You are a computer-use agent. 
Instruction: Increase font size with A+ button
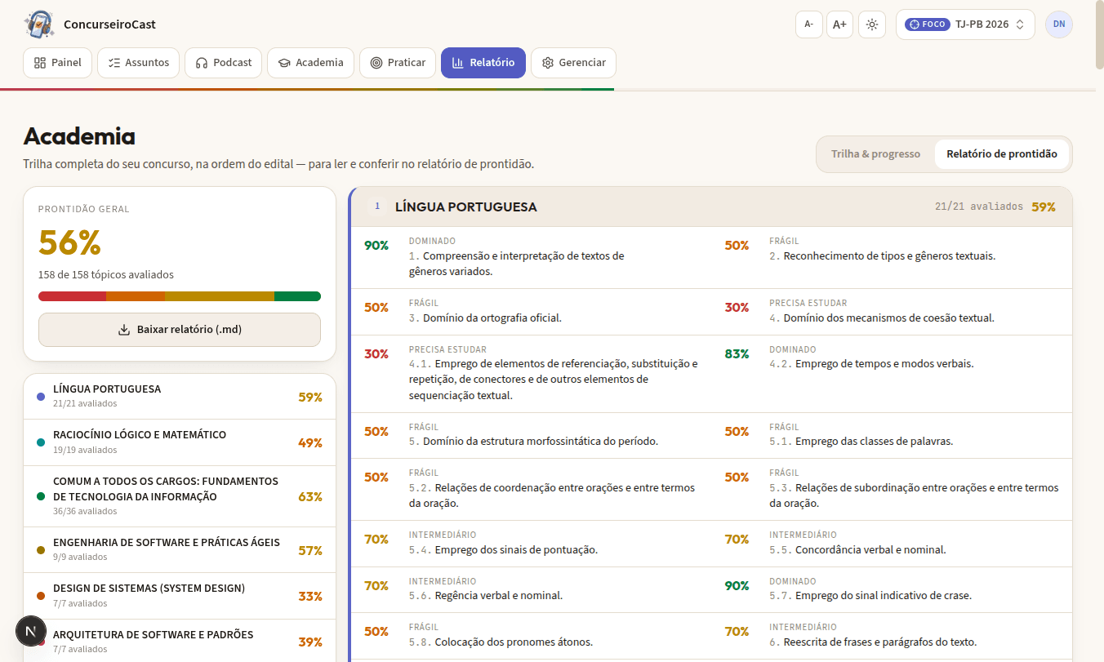click(x=839, y=24)
